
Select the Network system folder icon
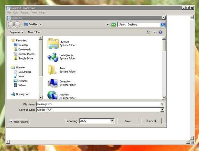53,95
